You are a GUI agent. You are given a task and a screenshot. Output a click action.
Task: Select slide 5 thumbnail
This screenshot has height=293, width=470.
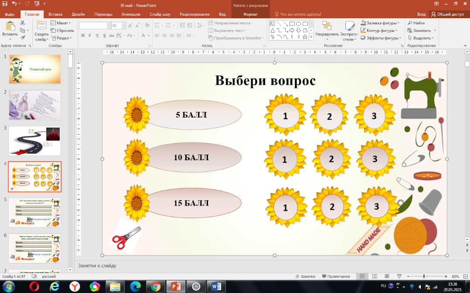(35, 212)
